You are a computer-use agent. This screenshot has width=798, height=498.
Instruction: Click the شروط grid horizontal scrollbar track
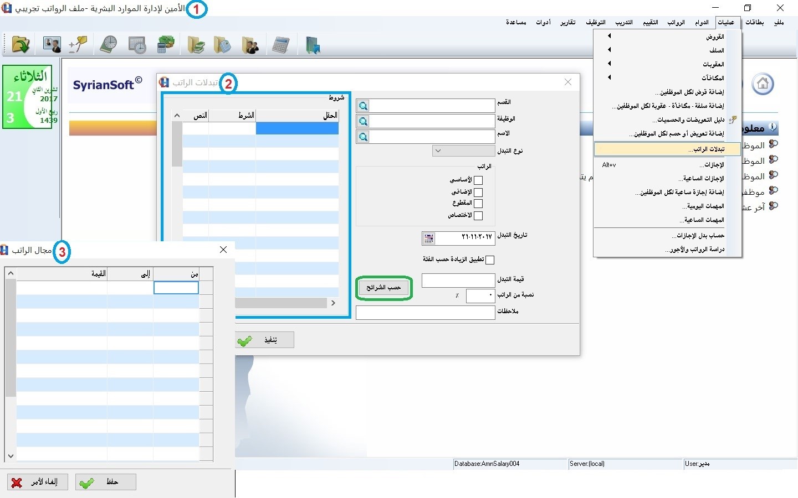click(280, 303)
